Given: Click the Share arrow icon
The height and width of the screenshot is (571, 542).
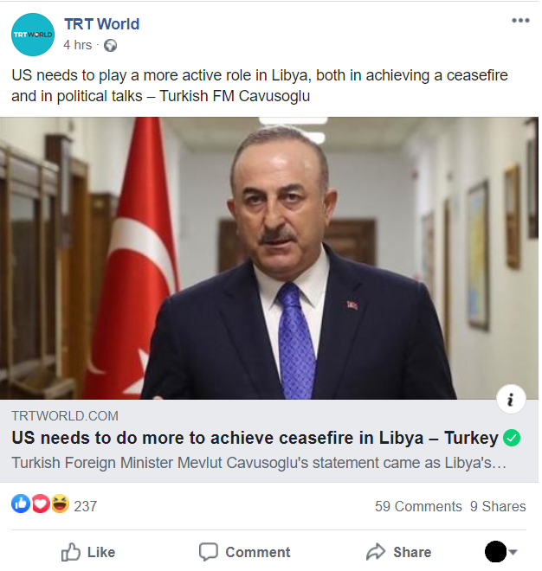Looking at the screenshot, I should click(x=376, y=552).
